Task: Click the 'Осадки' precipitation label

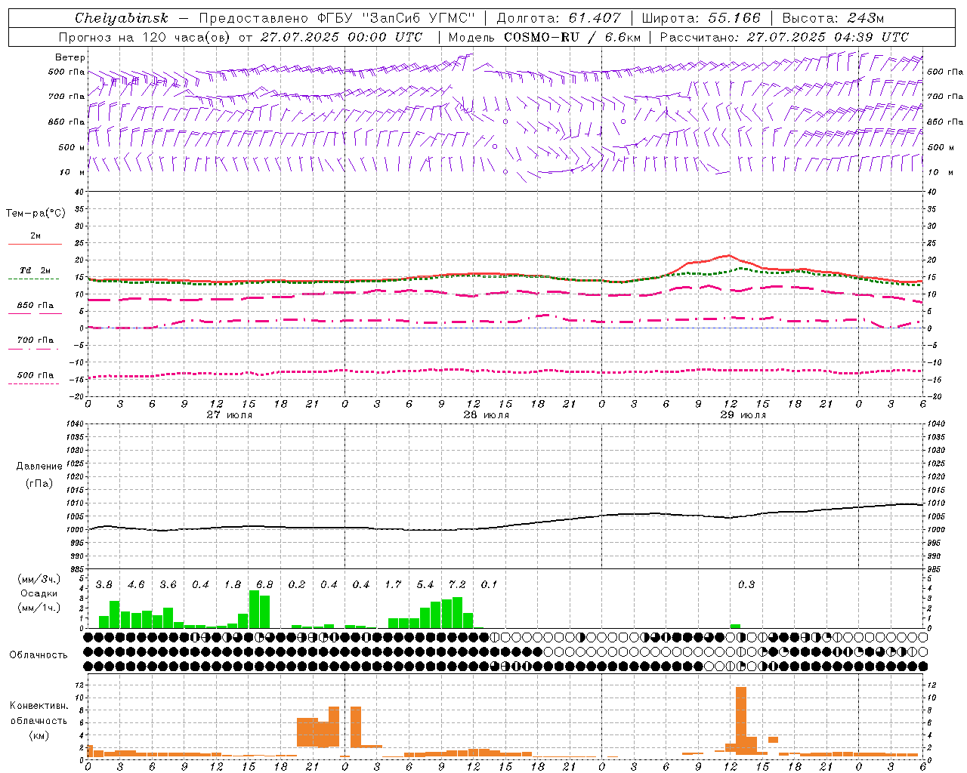Action: pyautogui.click(x=39, y=593)
